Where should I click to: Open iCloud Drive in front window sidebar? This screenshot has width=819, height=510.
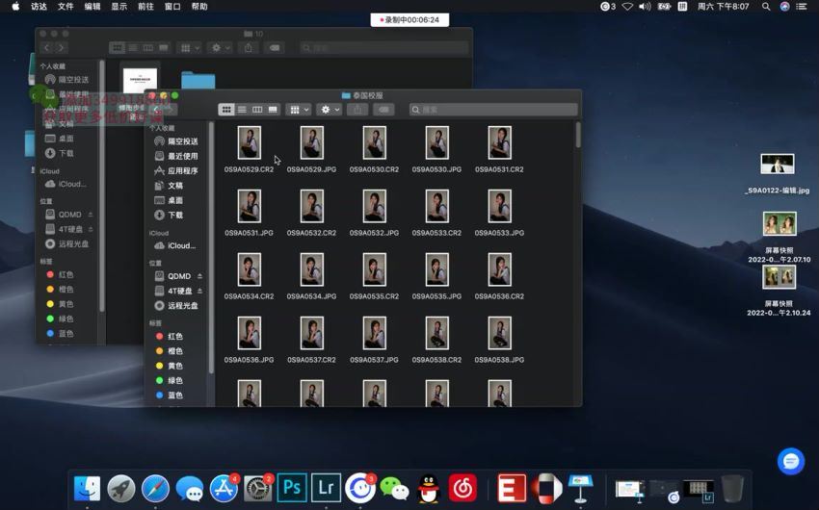click(x=177, y=245)
